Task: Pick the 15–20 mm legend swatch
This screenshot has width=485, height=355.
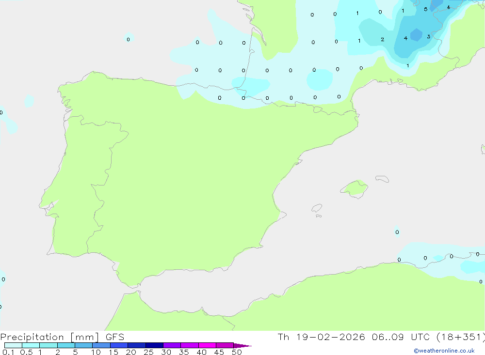Action: click(119, 345)
